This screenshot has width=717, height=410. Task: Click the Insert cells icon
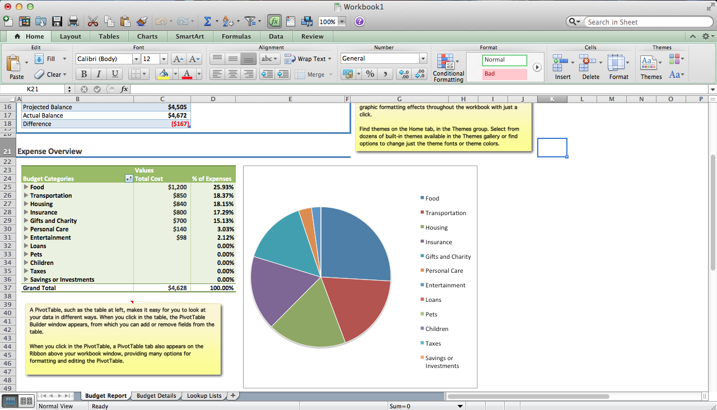[563, 67]
